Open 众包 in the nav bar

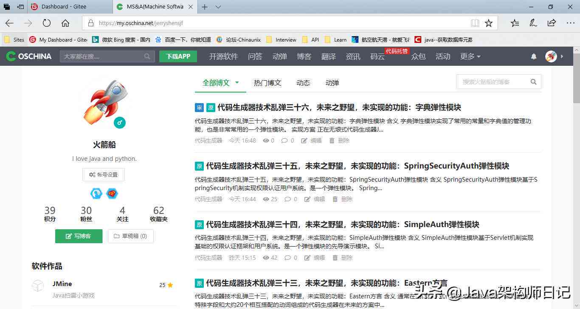418,56
